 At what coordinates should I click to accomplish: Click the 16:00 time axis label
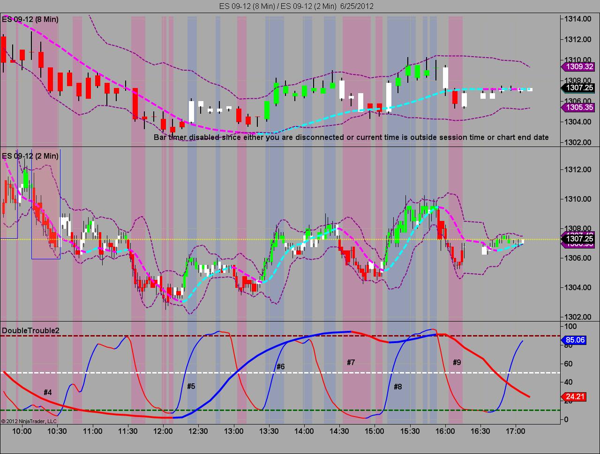click(445, 431)
